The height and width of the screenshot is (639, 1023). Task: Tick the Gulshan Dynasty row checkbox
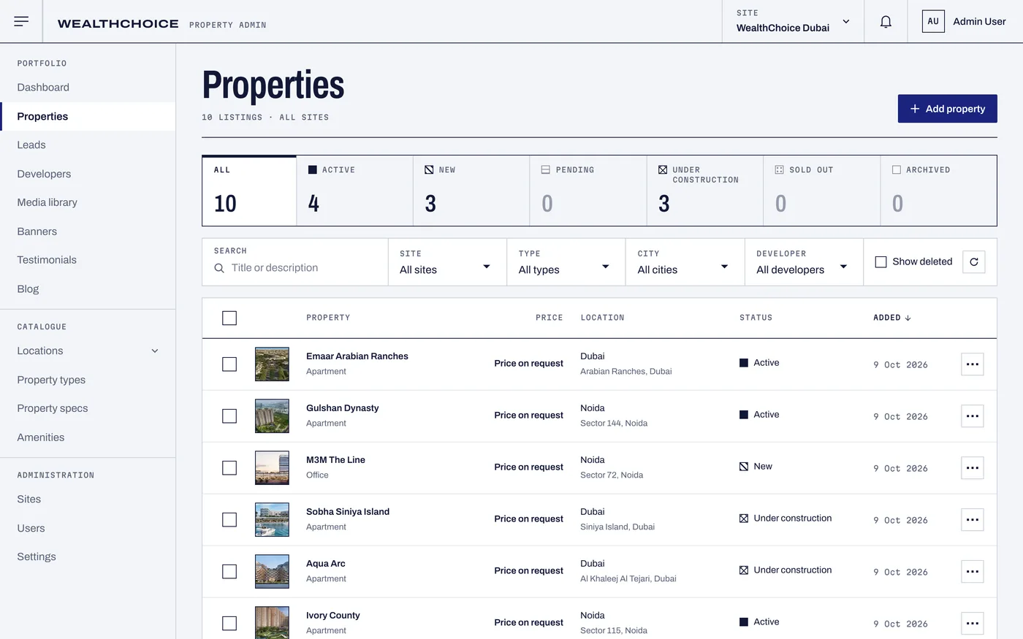point(229,416)
